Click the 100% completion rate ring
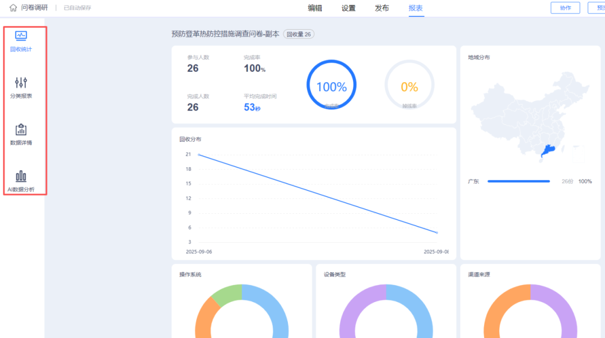Viewport: 605px width, 338px height. (x=332, y=85)
